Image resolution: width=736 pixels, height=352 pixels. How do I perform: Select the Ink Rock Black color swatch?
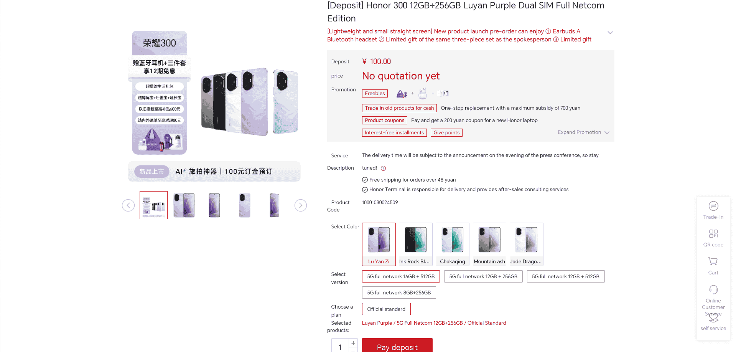[x=415, y=244]
